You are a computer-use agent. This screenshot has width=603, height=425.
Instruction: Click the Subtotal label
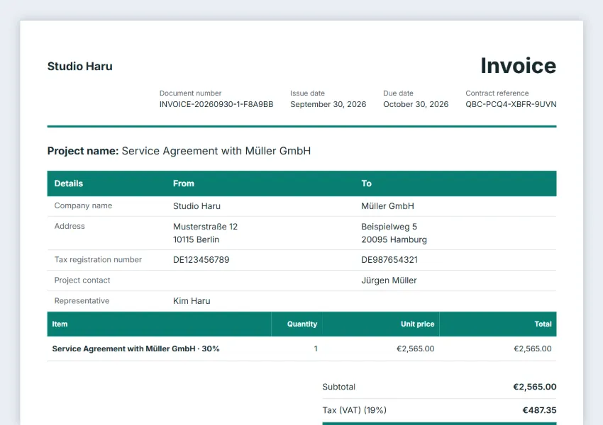coord(339,387)
